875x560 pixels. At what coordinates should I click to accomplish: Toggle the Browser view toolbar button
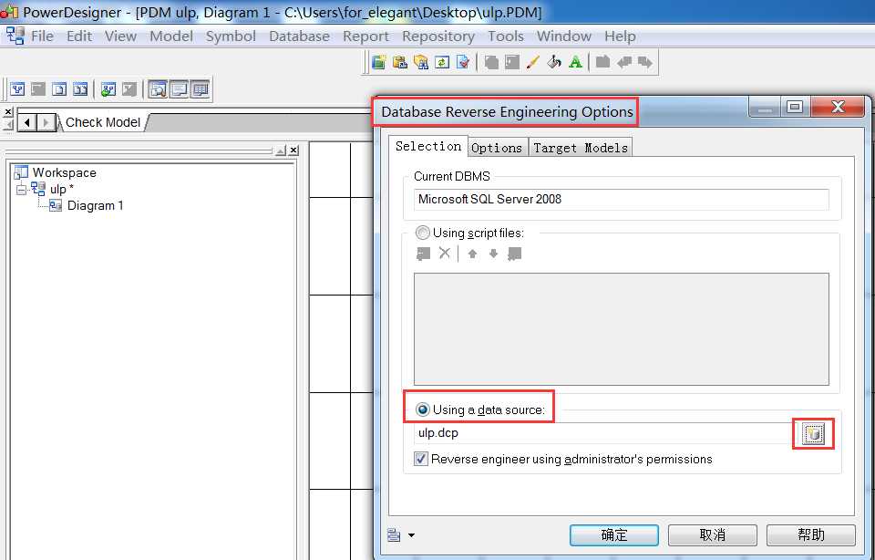click(158, 88)
